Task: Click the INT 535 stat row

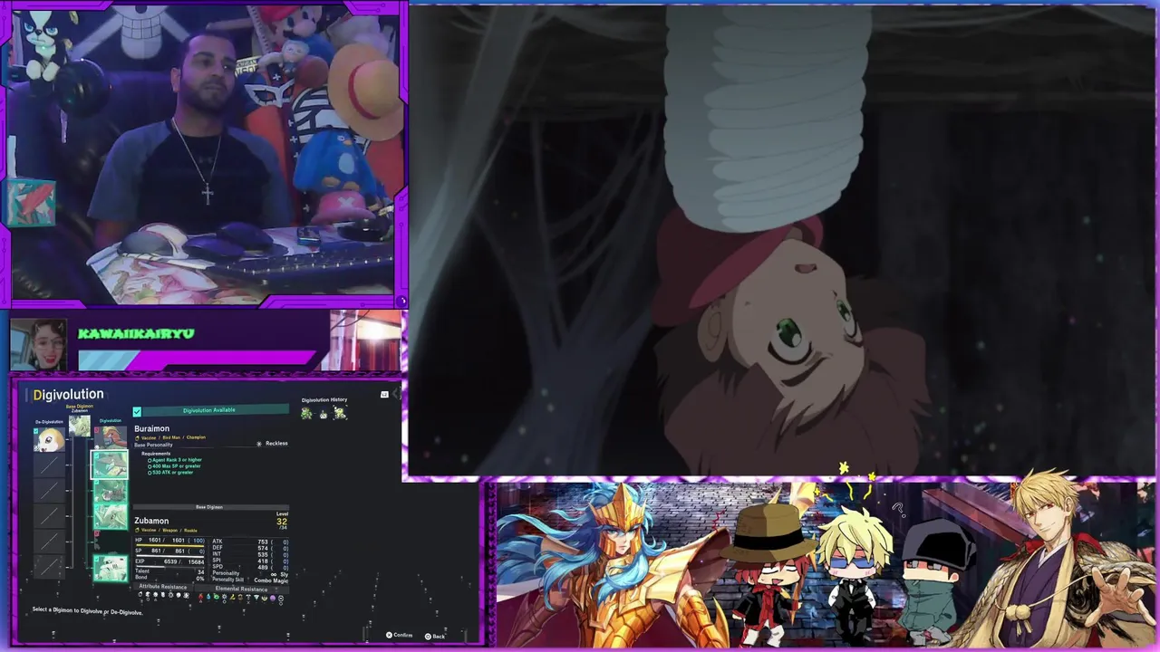Action: [250, 554]
